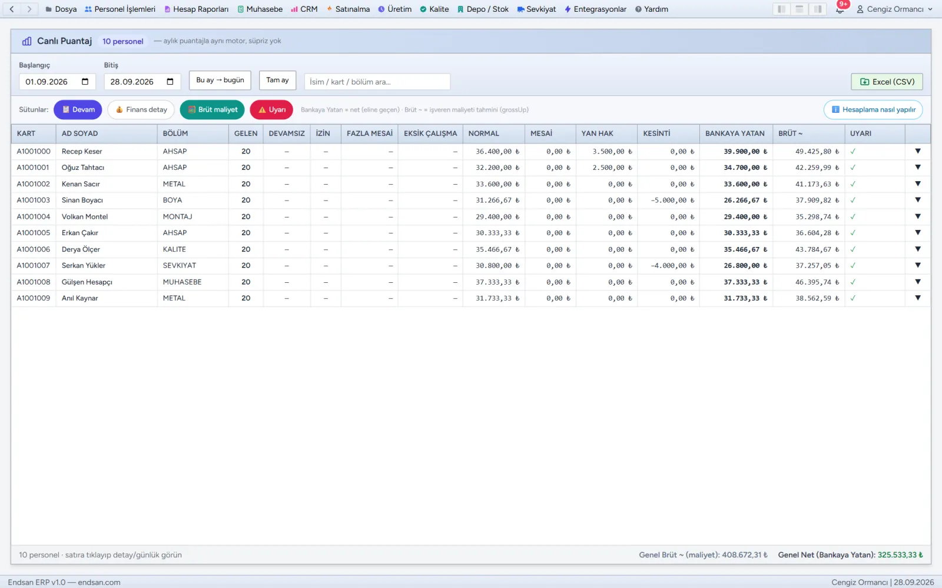
Task: Toggle the Finans detay columns chip
Action: pos(141,110)
